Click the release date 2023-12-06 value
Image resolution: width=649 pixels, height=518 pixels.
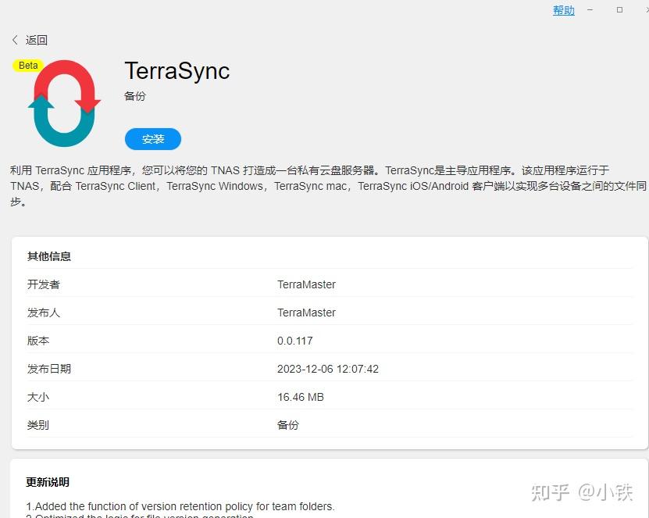tap(327, 369)
